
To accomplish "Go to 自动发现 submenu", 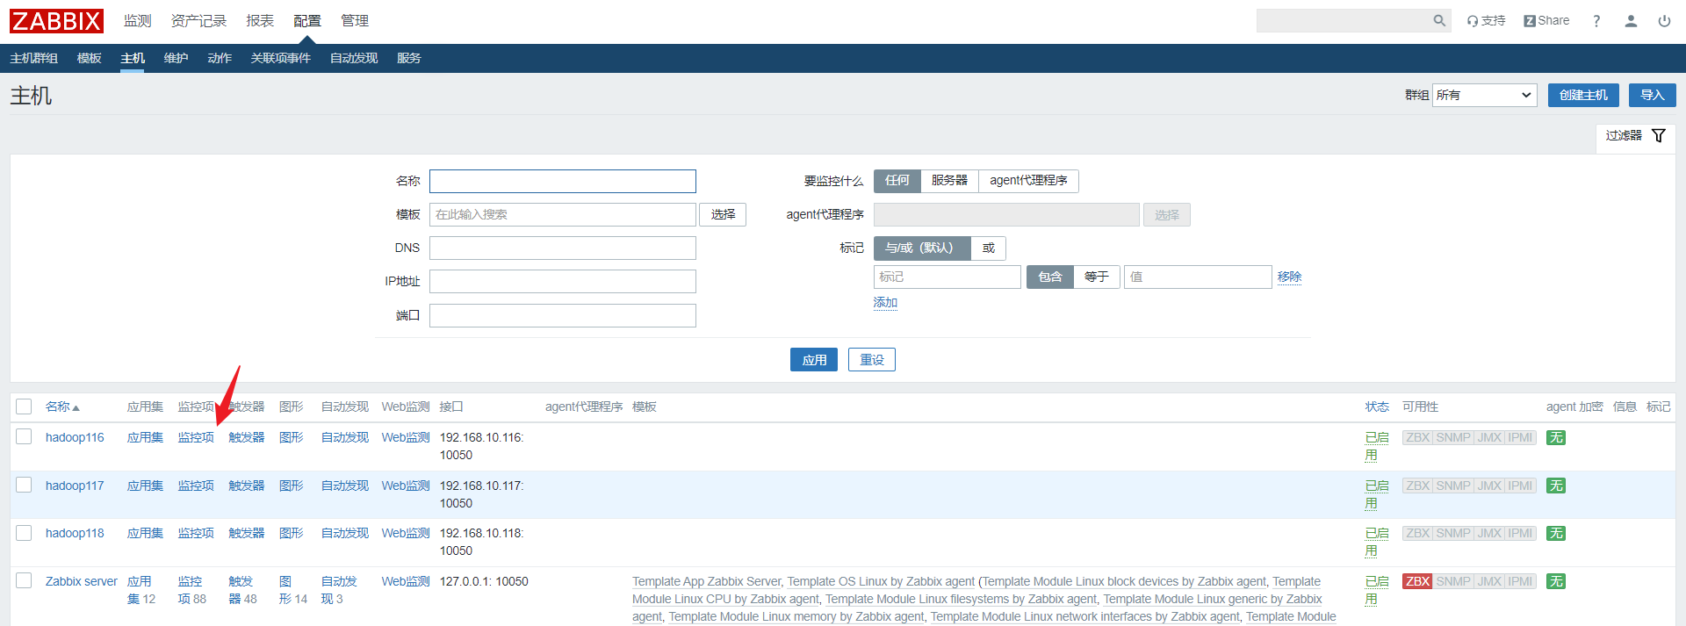I will pyautogui.click(x=354, y=58).
